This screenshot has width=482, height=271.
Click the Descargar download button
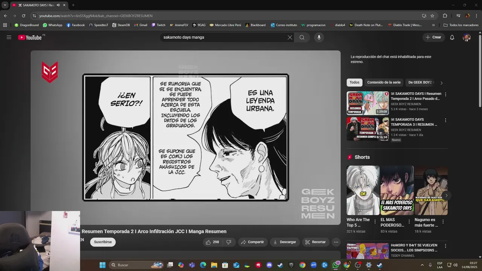pyautogui.click(x=285, y=242)
